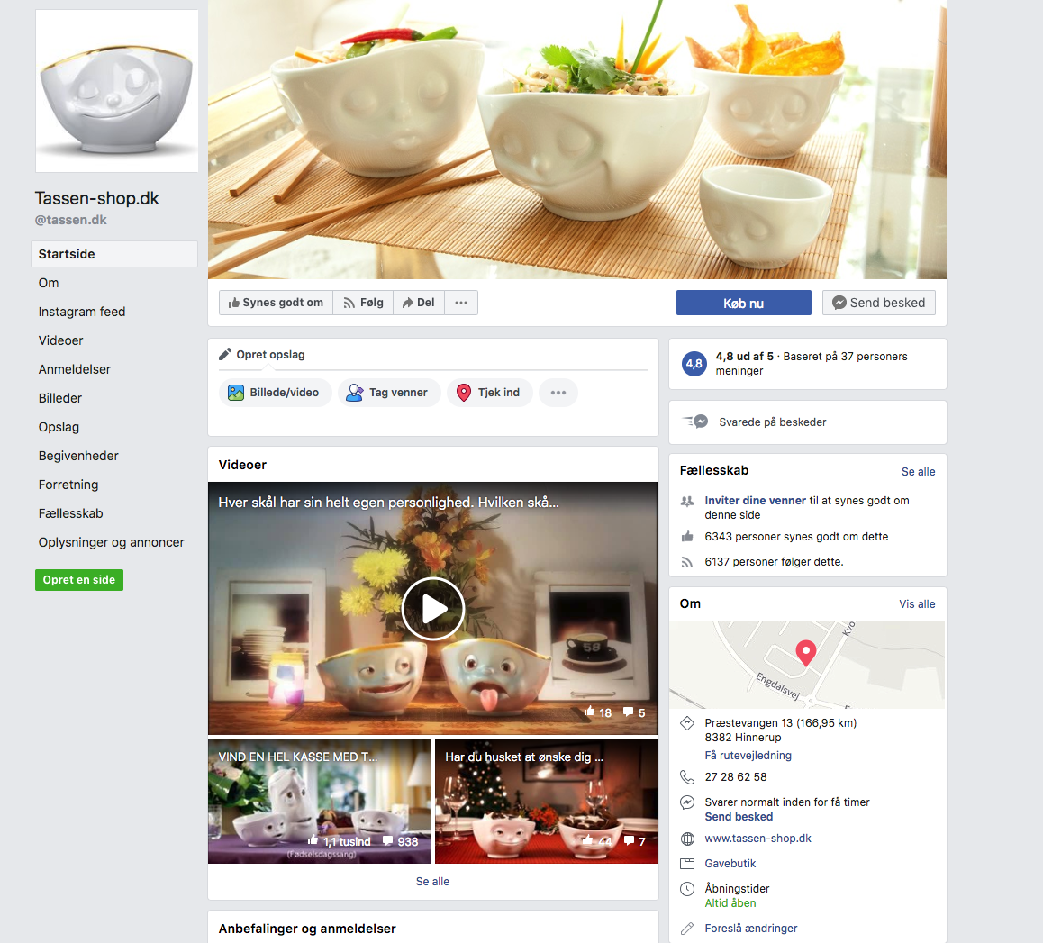This screenshot has height=943, width=1043.
Task: Follow the page with the Følg button
Action: coord(362,303)
